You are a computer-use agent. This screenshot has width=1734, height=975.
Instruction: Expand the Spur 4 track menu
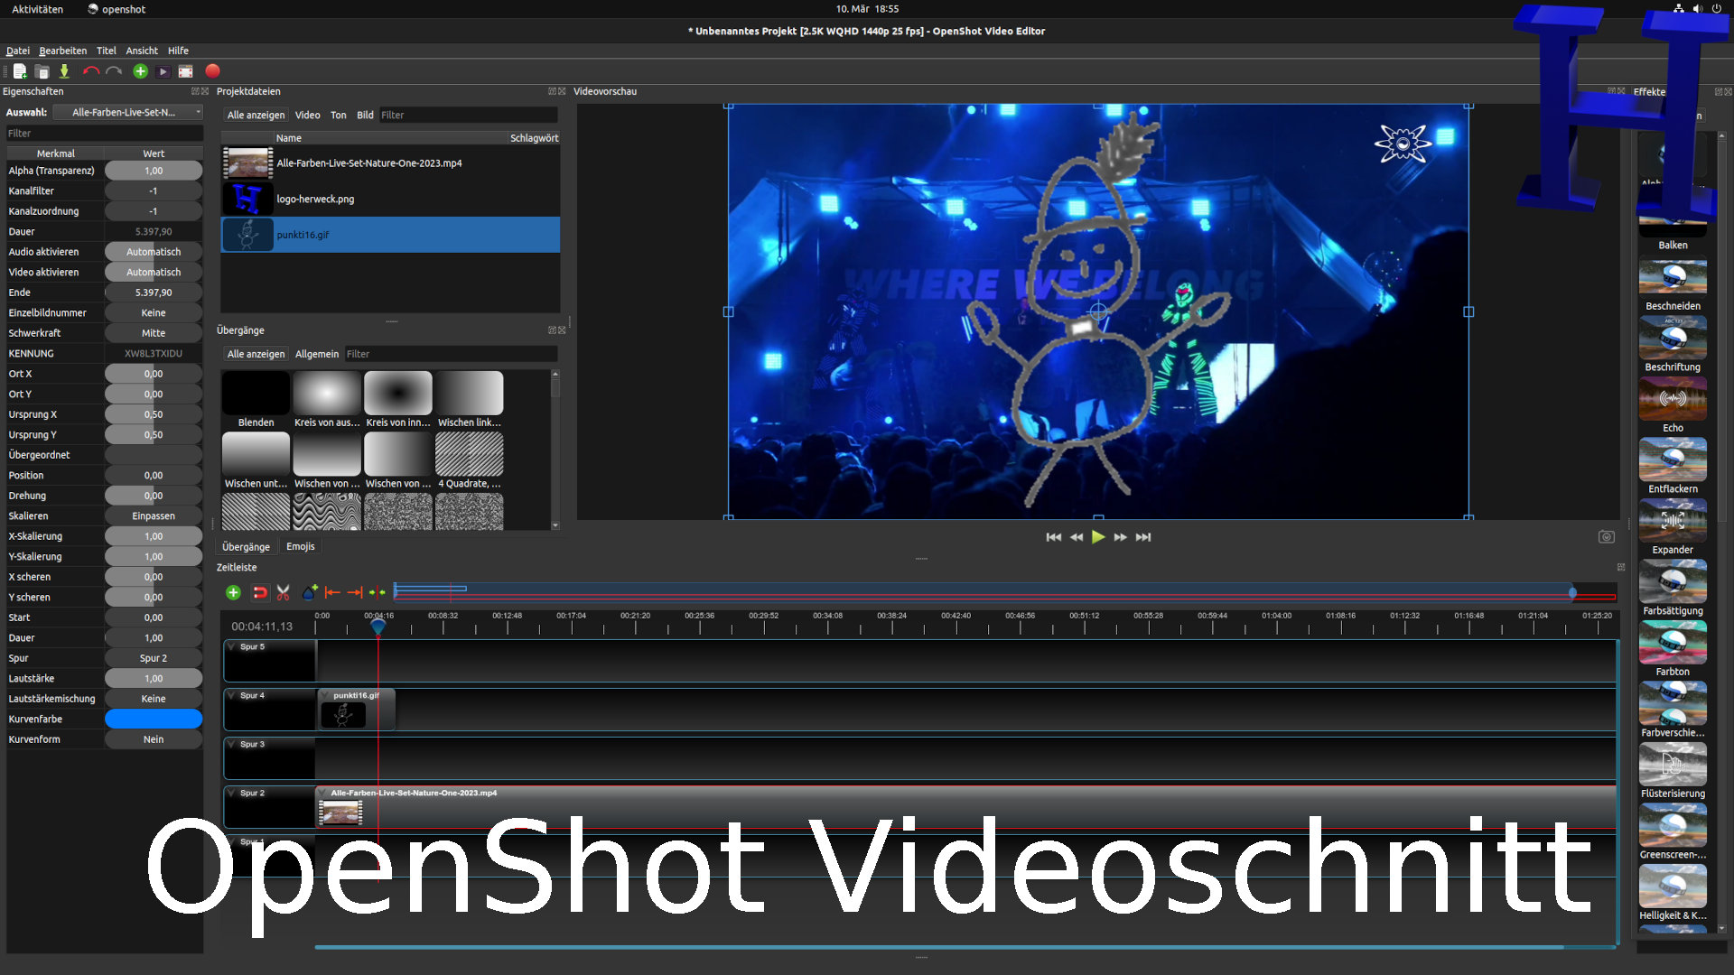pos(232,695)
